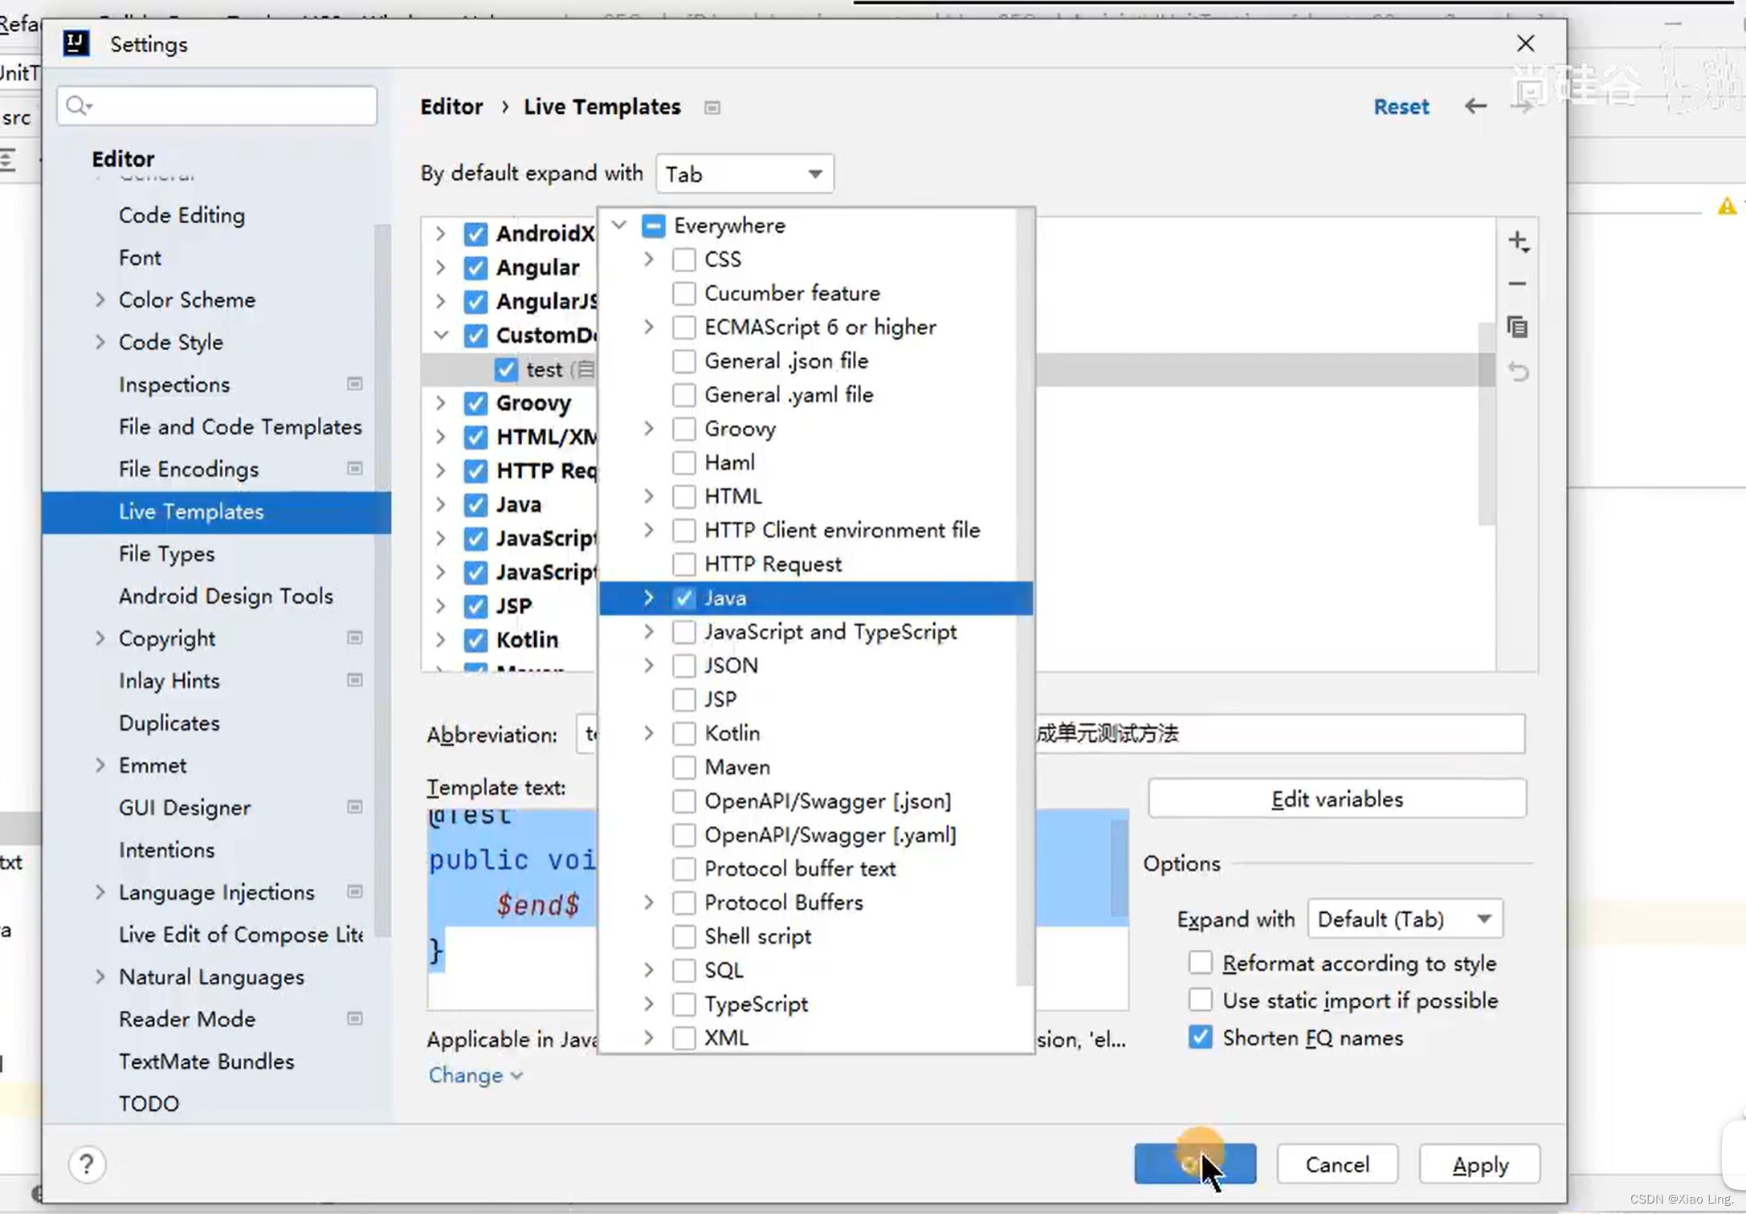Open the Code Editing settings page

tap(182, 215)
